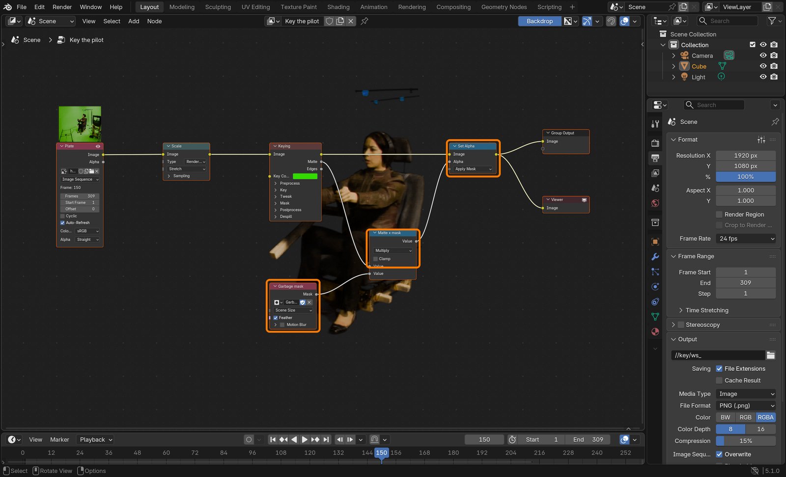Screen dimensions: 786x477
Task: Open the View Layer properties tab
Action: point(655,173)
